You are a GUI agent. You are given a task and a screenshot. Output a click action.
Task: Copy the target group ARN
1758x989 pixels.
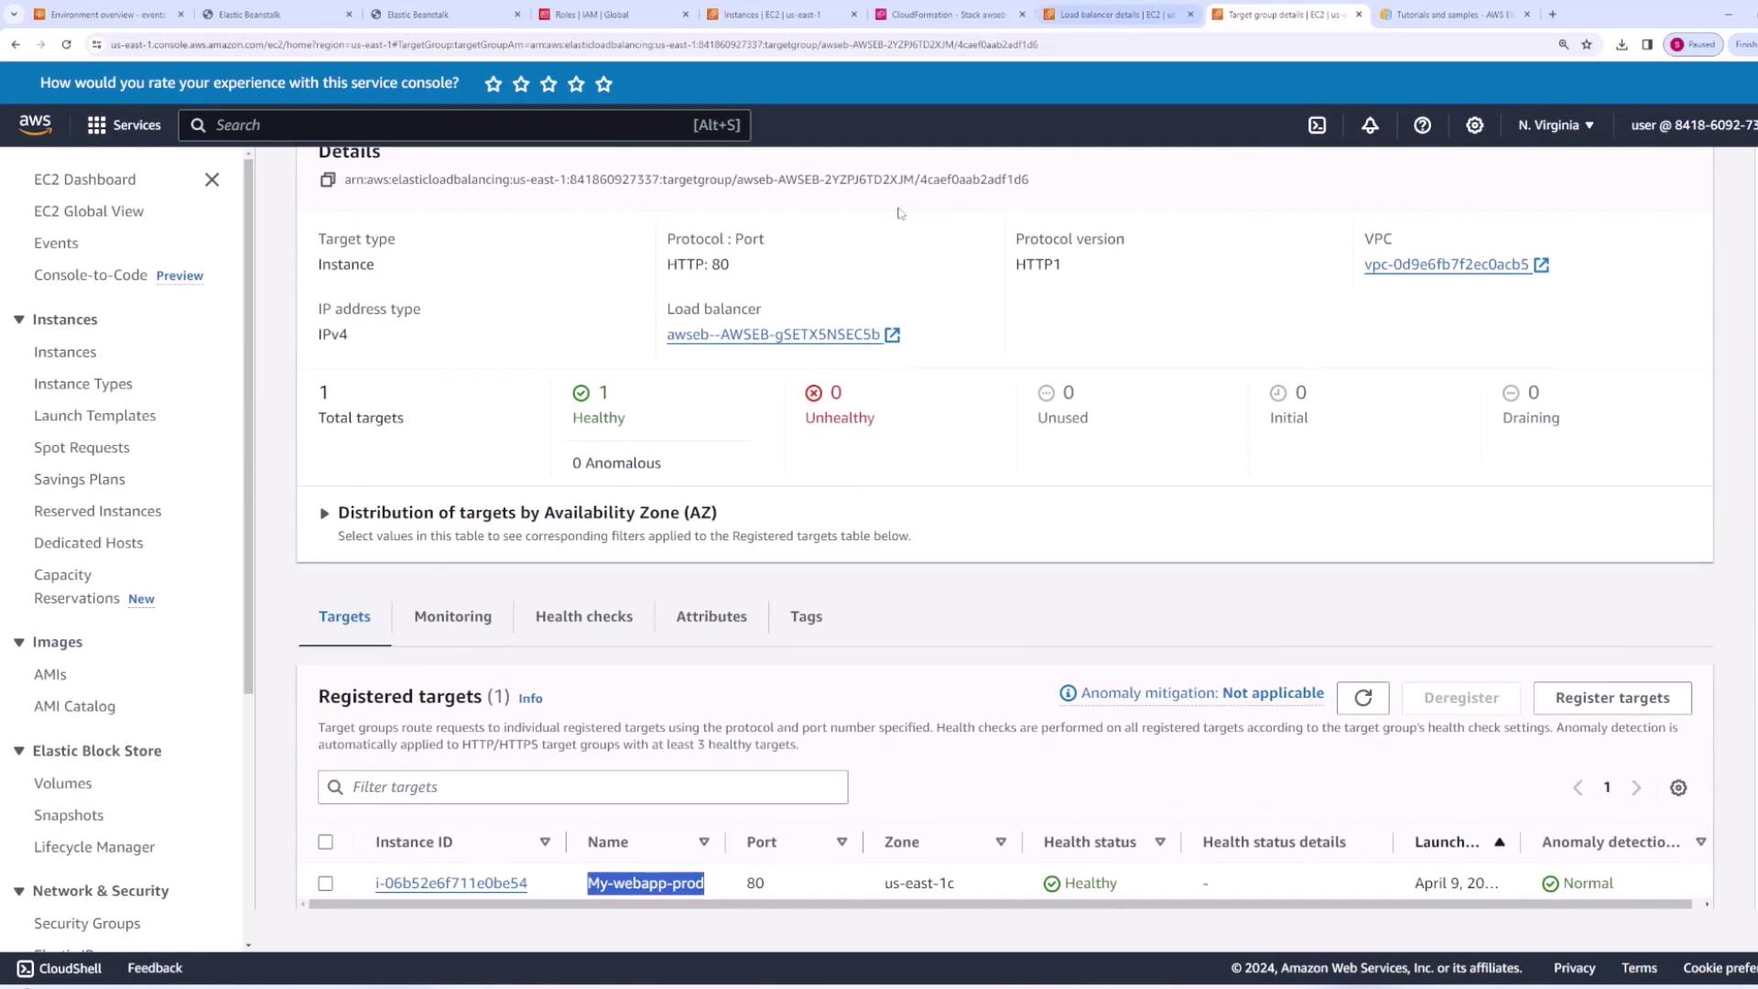point(327,179)
